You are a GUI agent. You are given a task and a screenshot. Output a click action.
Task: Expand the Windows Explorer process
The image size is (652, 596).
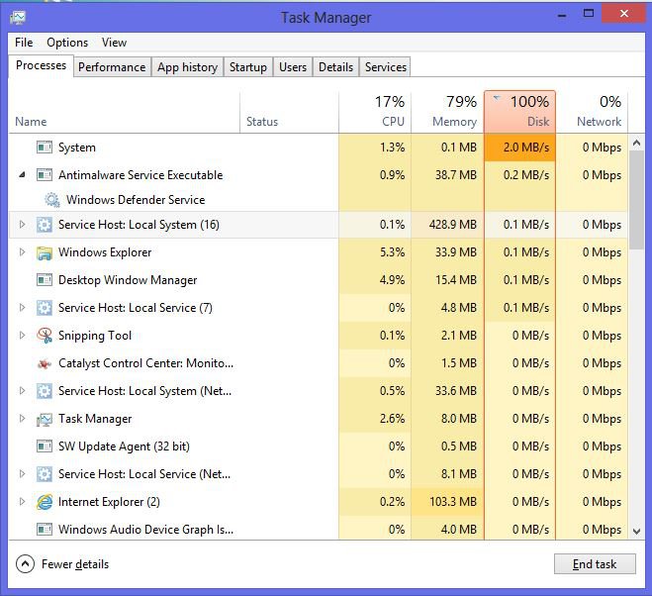pyautogui.click(x=22, y=252)
